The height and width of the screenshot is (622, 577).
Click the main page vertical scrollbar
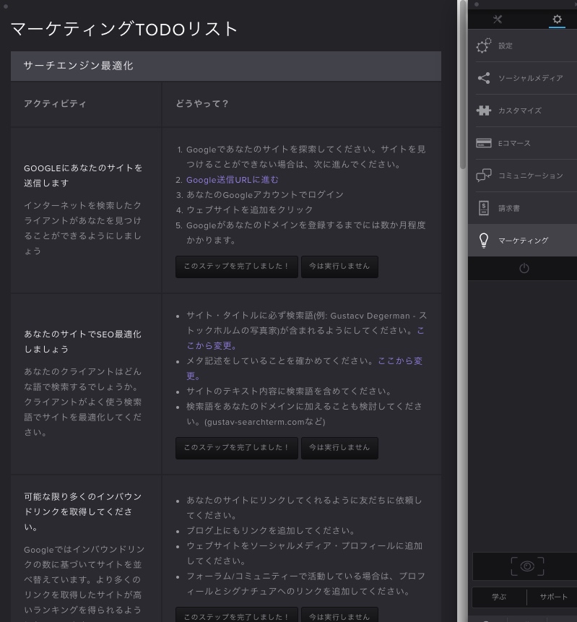pos(462,85)
